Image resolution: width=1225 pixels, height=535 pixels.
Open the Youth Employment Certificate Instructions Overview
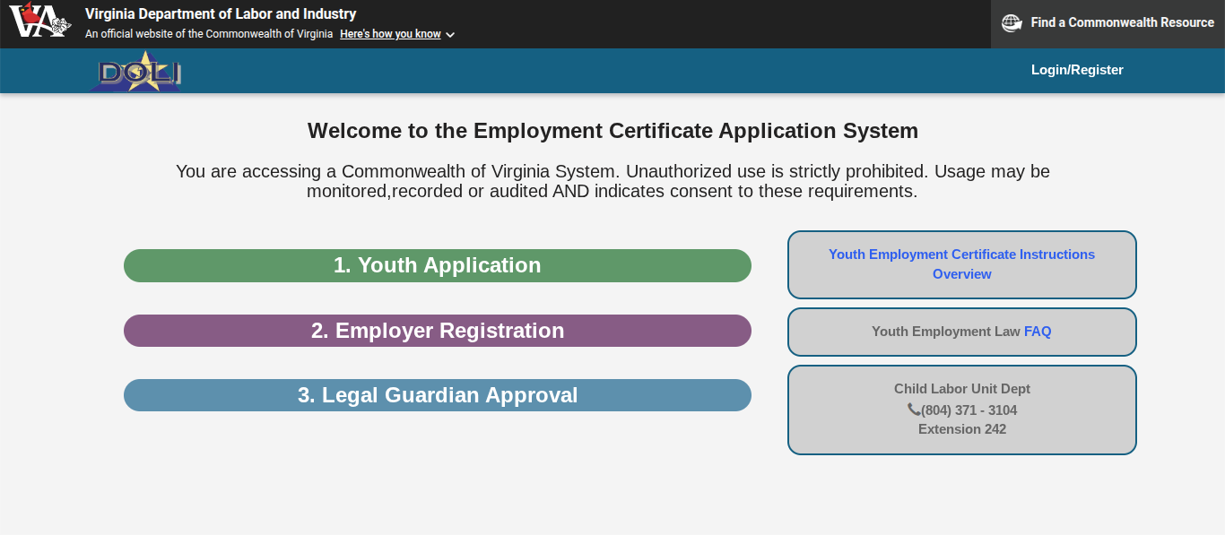coord(961,263)
